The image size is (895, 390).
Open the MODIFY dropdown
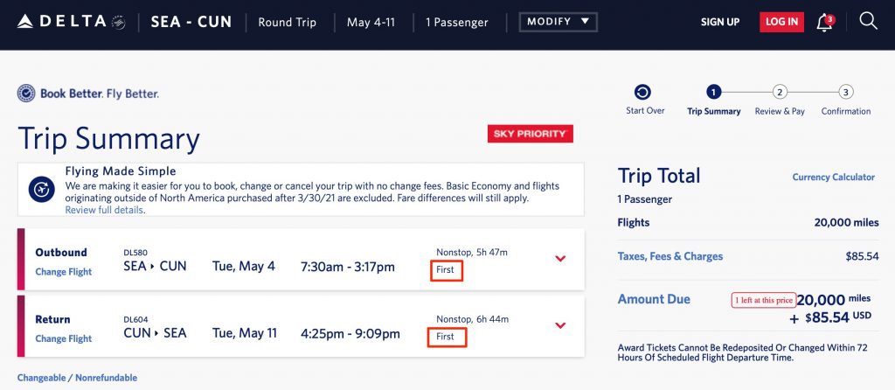pyautogui.click(x=558, y=22)
